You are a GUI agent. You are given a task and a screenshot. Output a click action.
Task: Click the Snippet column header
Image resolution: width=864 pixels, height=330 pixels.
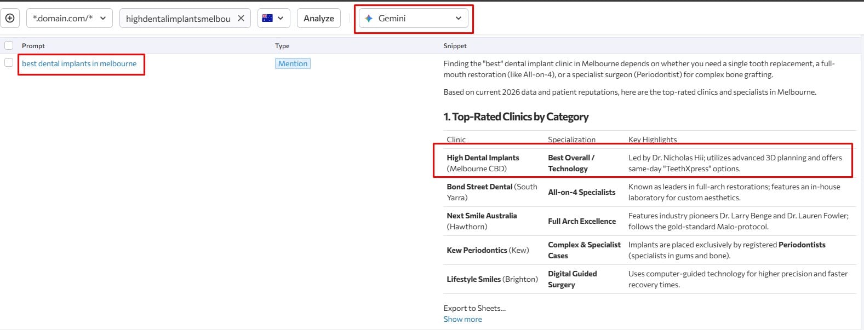[x=455, y=46]
